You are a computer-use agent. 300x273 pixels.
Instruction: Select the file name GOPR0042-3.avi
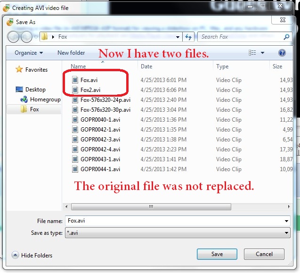pyautogui.click(x=100, y=140)
